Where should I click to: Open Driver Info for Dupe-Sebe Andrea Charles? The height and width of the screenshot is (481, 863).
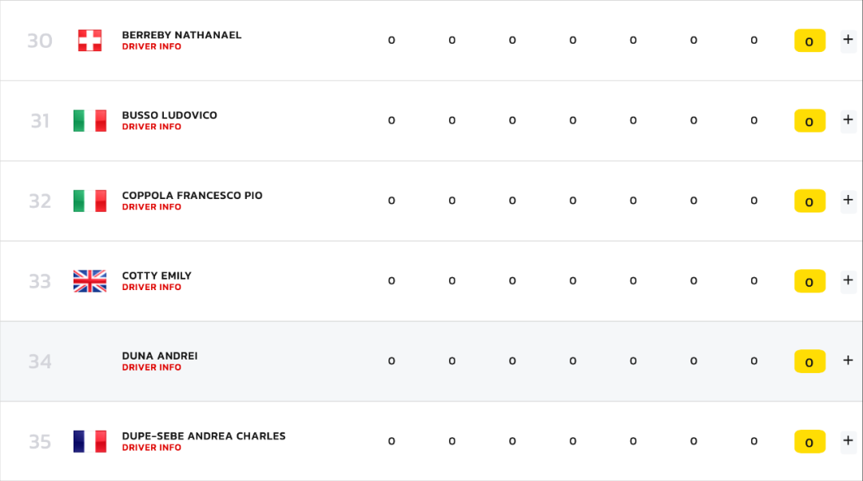pos(151,448)
